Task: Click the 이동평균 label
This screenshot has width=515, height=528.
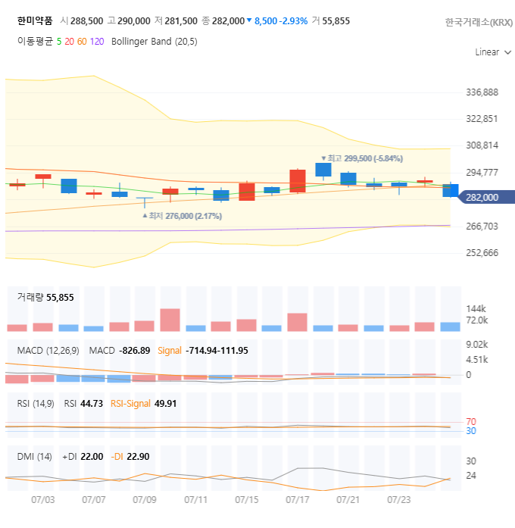Action: click(x=35, y=42)
